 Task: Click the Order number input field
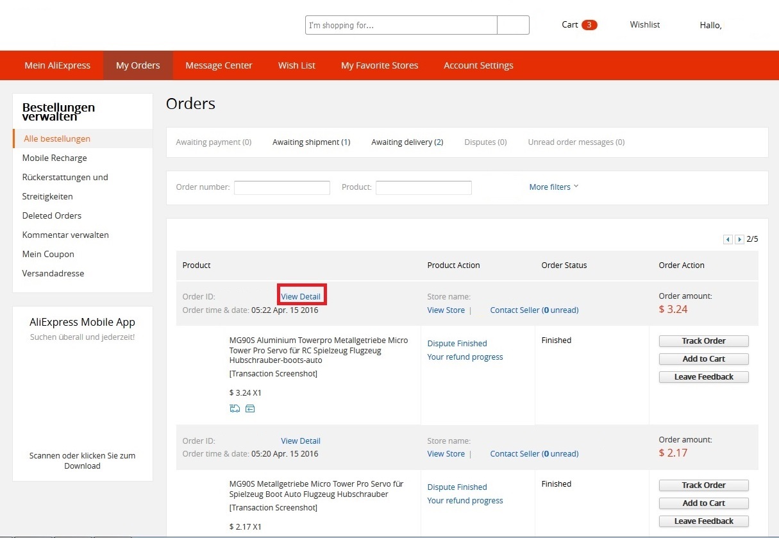pos(282,187)
